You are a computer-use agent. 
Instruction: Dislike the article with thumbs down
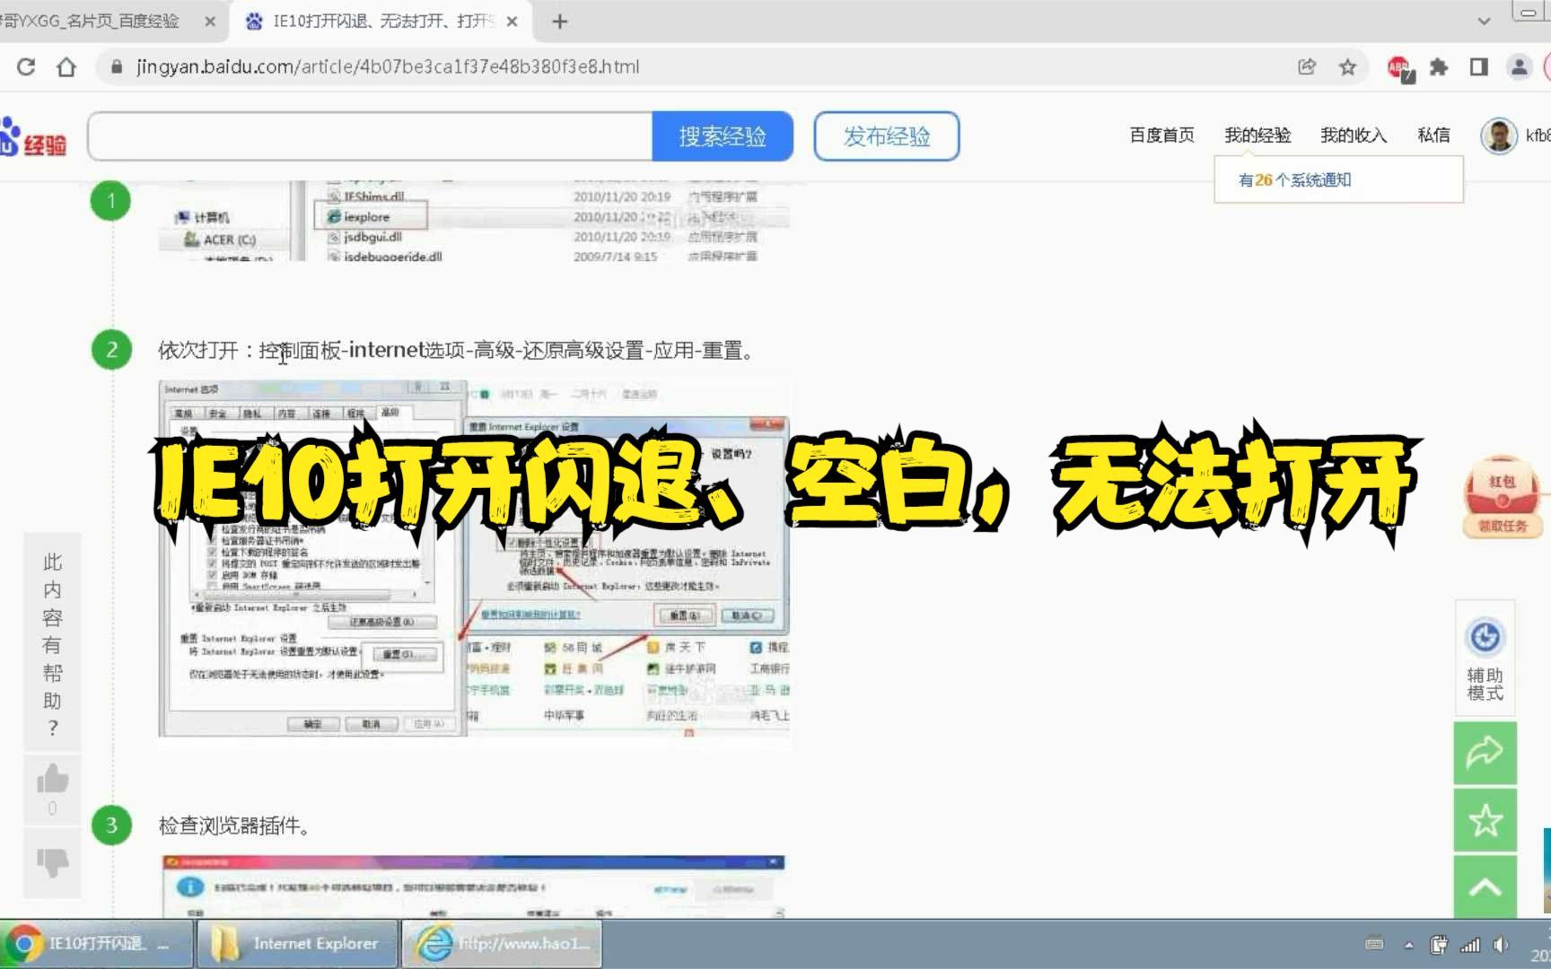[x=52, y=862]
